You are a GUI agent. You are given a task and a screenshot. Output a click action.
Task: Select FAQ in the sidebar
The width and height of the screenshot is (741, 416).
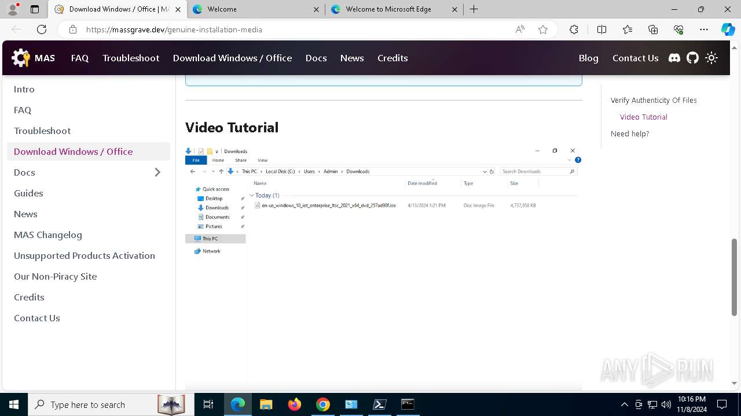coord(89,110)
